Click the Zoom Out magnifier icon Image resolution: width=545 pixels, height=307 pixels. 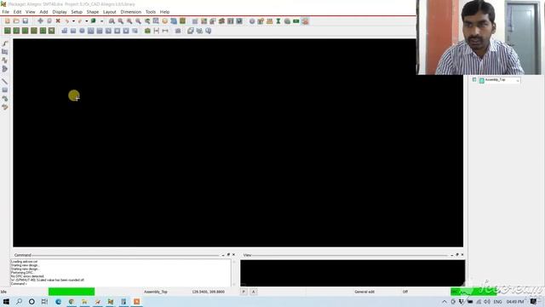(x=138, y=21)
